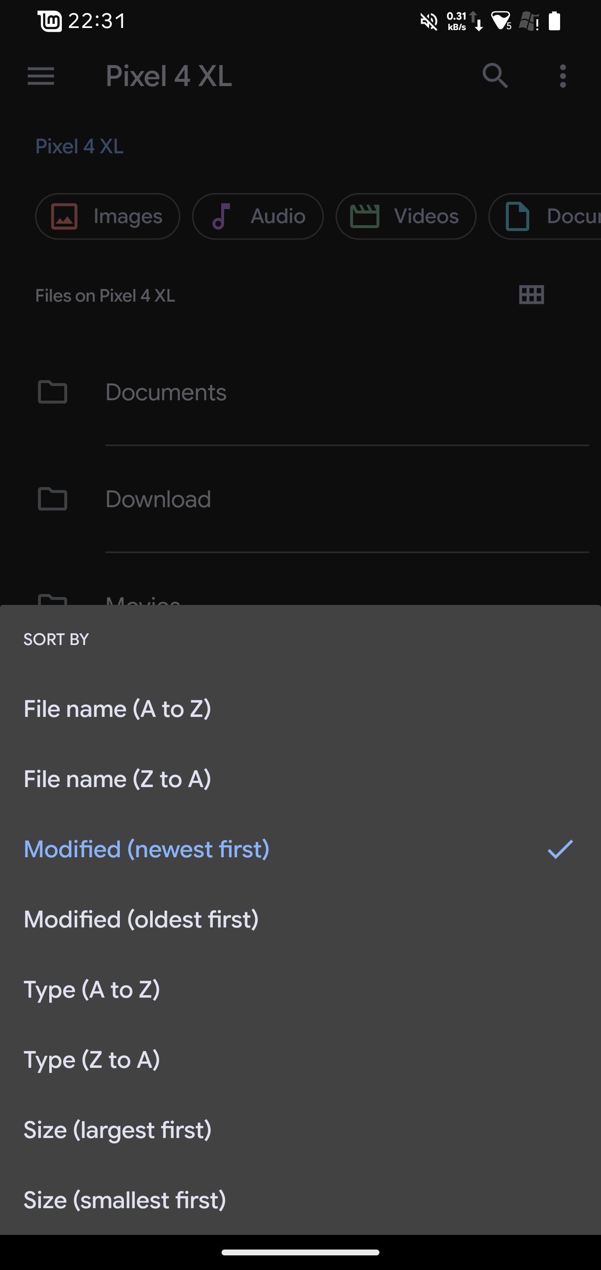Tap the Pixel 4 XL breadcrumb link
Image resolution: width=601 pixels, height=1270 pixels.
(x=79, y=146)
